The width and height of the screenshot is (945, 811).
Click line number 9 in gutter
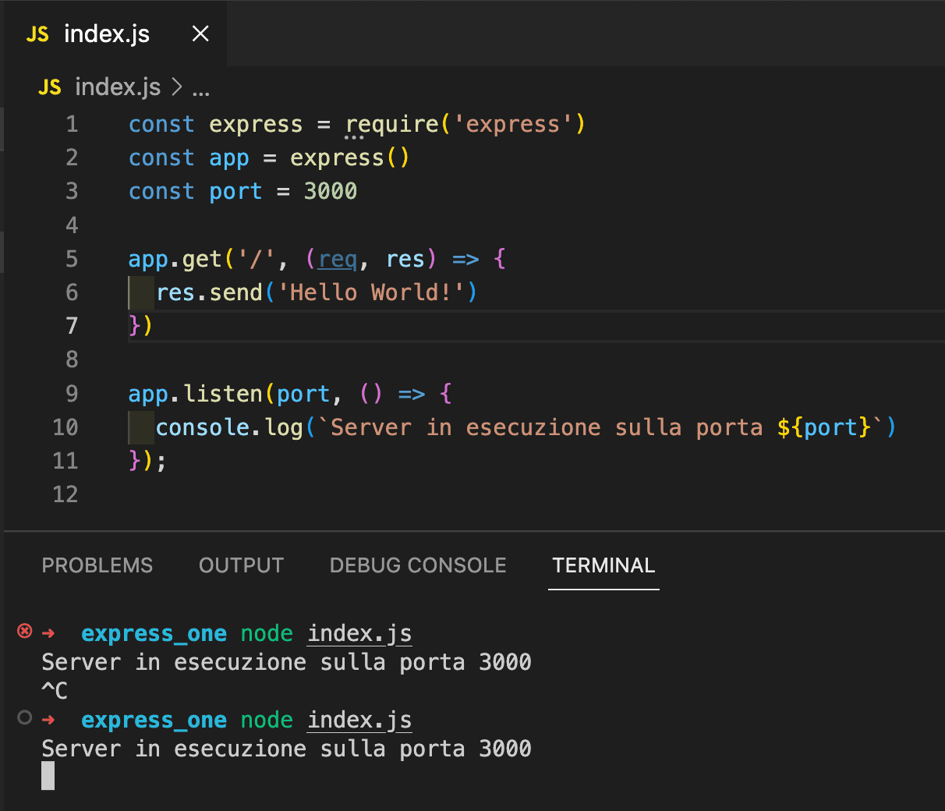click(x=72, y=394)
